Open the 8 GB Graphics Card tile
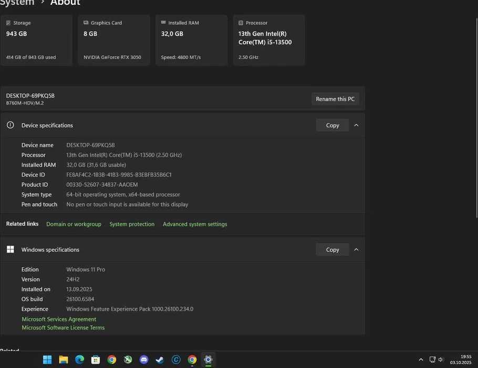Screen dimensions: 478x368 114,40
